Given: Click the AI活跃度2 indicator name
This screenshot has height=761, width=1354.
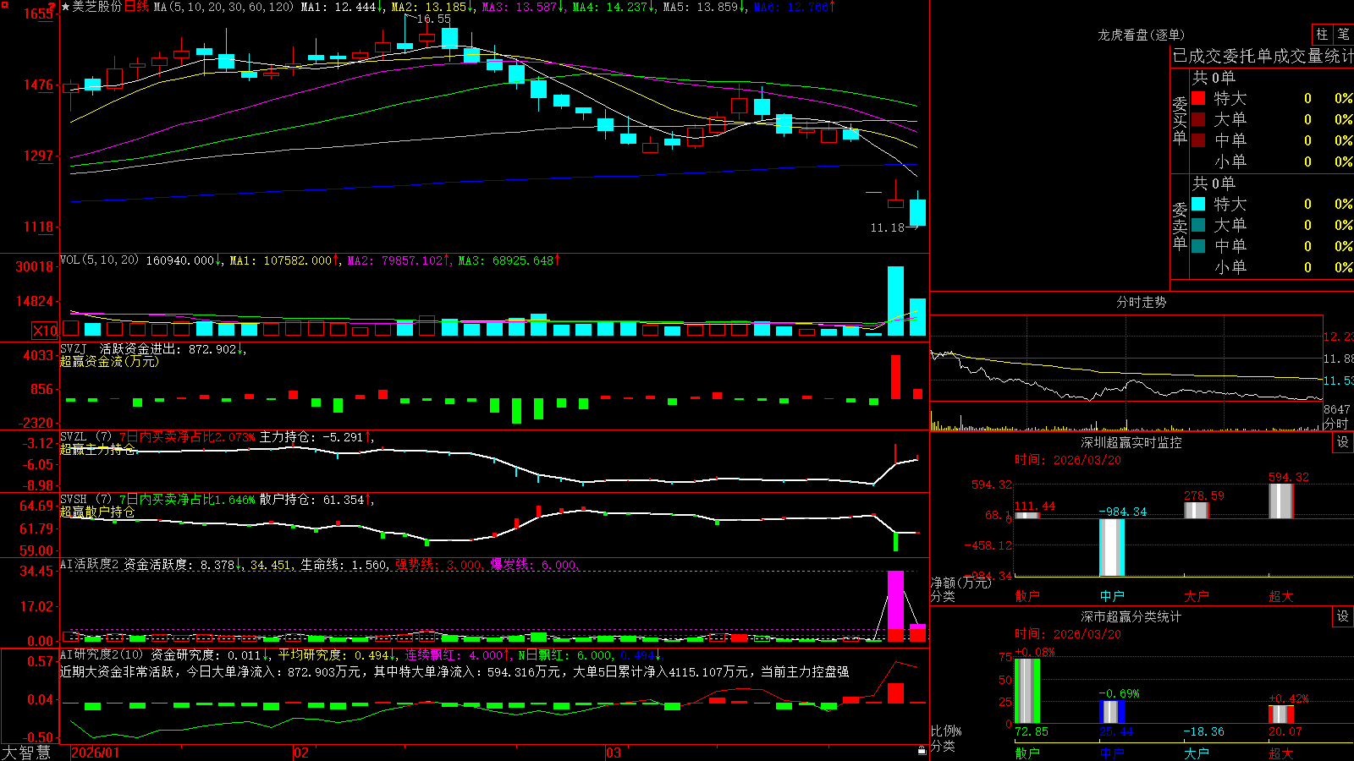Looking at the screenshot, I should [90, 564].
